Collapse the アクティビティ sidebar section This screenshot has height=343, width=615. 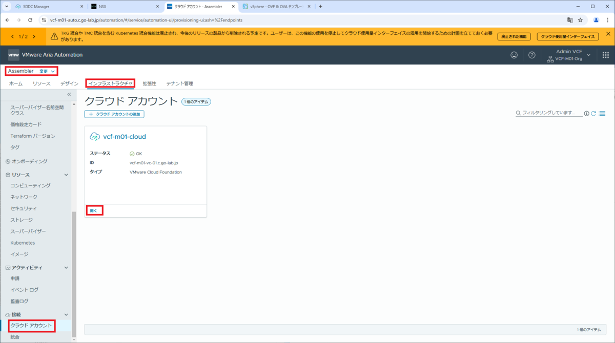click(x=66, y=267)
